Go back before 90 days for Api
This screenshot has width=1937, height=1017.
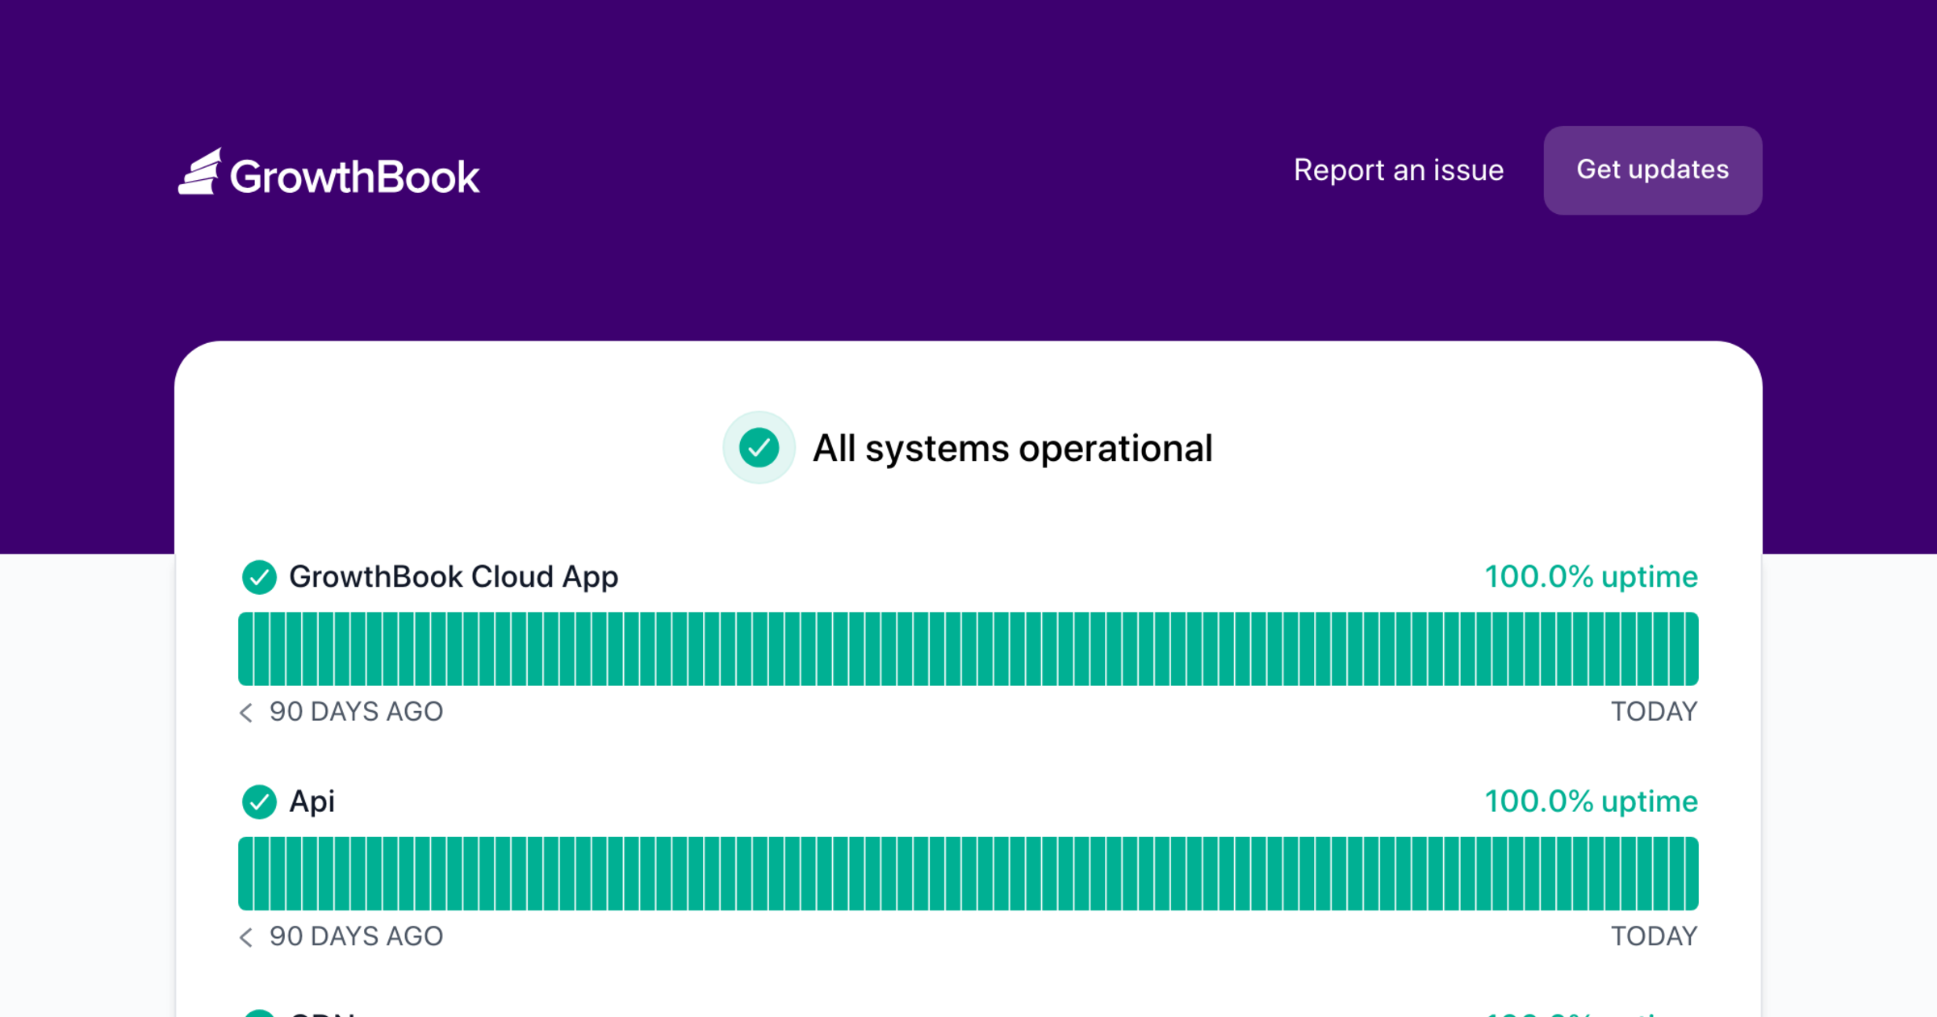246,936
